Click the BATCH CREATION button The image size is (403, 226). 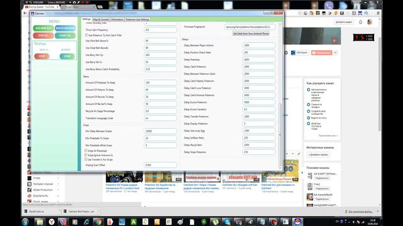[x=65, y=28]
